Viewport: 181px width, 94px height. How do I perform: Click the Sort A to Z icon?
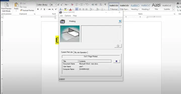101,5
